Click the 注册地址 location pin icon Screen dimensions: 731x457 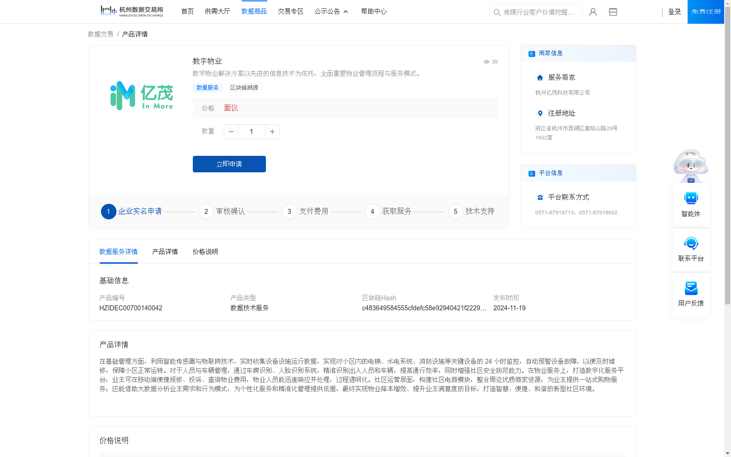point(540,113)
